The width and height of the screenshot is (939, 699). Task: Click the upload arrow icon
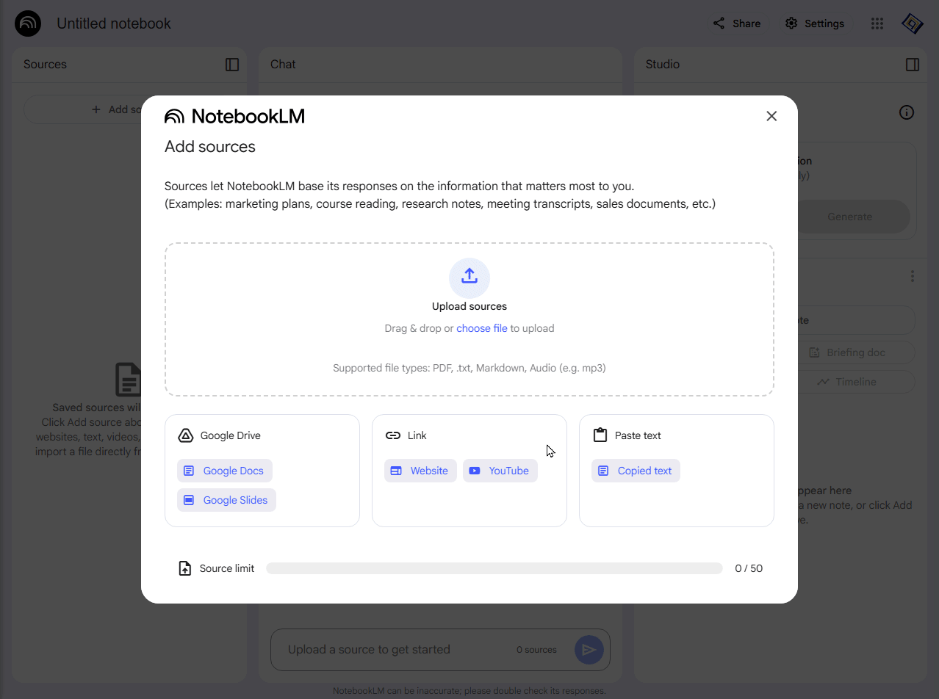[469, 277]
